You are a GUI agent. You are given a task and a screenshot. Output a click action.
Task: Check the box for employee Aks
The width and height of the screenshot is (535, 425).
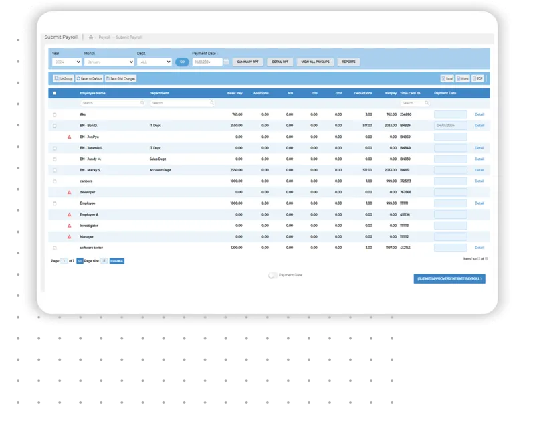[x=55, y=115]
